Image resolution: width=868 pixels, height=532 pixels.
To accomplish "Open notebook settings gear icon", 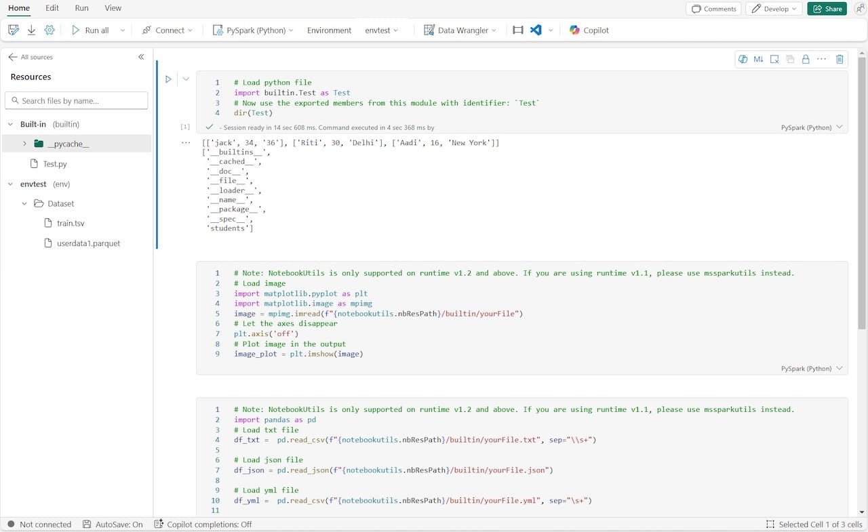I will 50,30.
